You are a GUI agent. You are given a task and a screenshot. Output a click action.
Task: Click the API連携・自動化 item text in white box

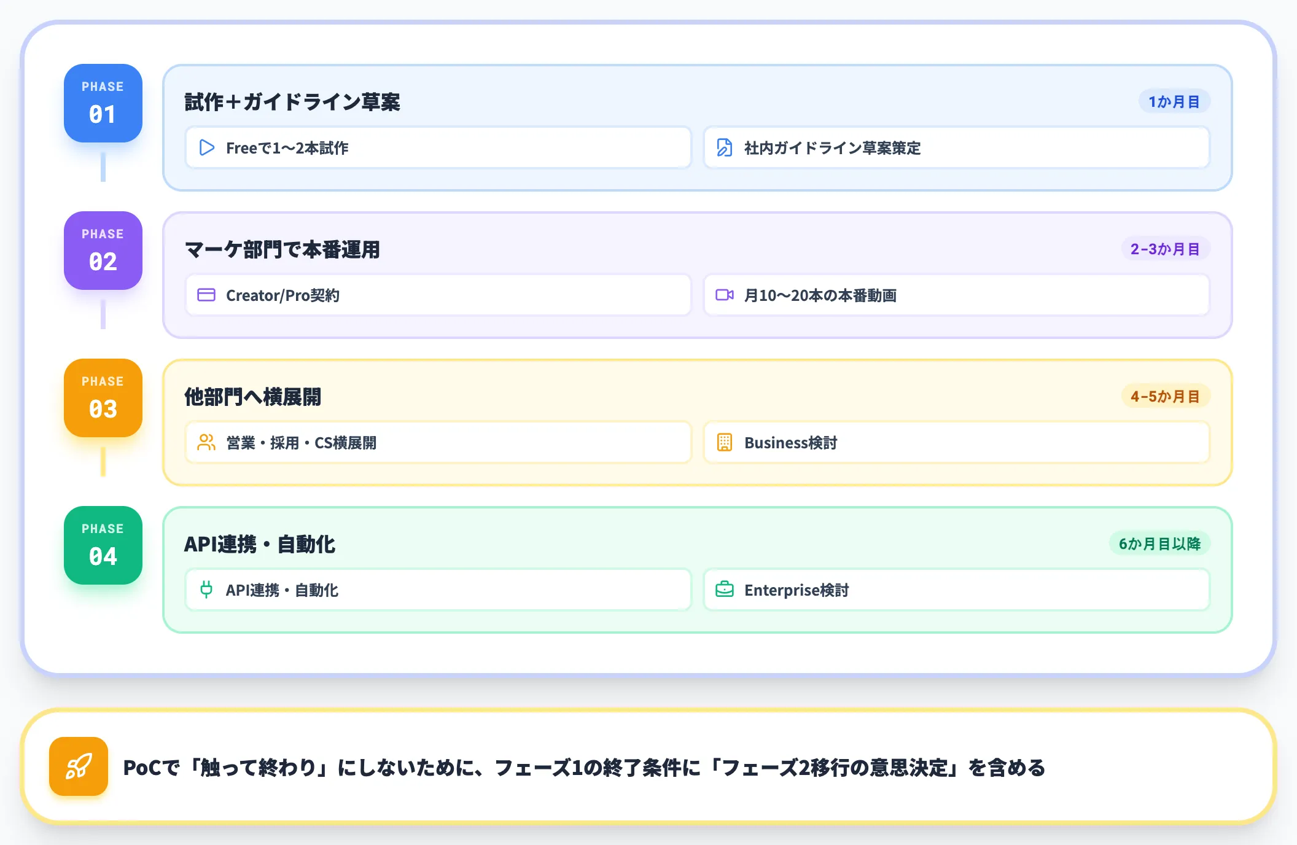coord(282,590)
